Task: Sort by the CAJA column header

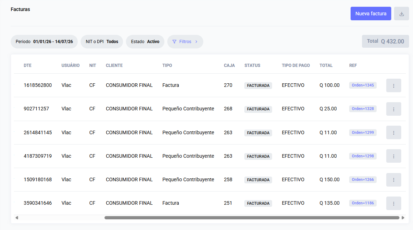Action: (229, 66)
